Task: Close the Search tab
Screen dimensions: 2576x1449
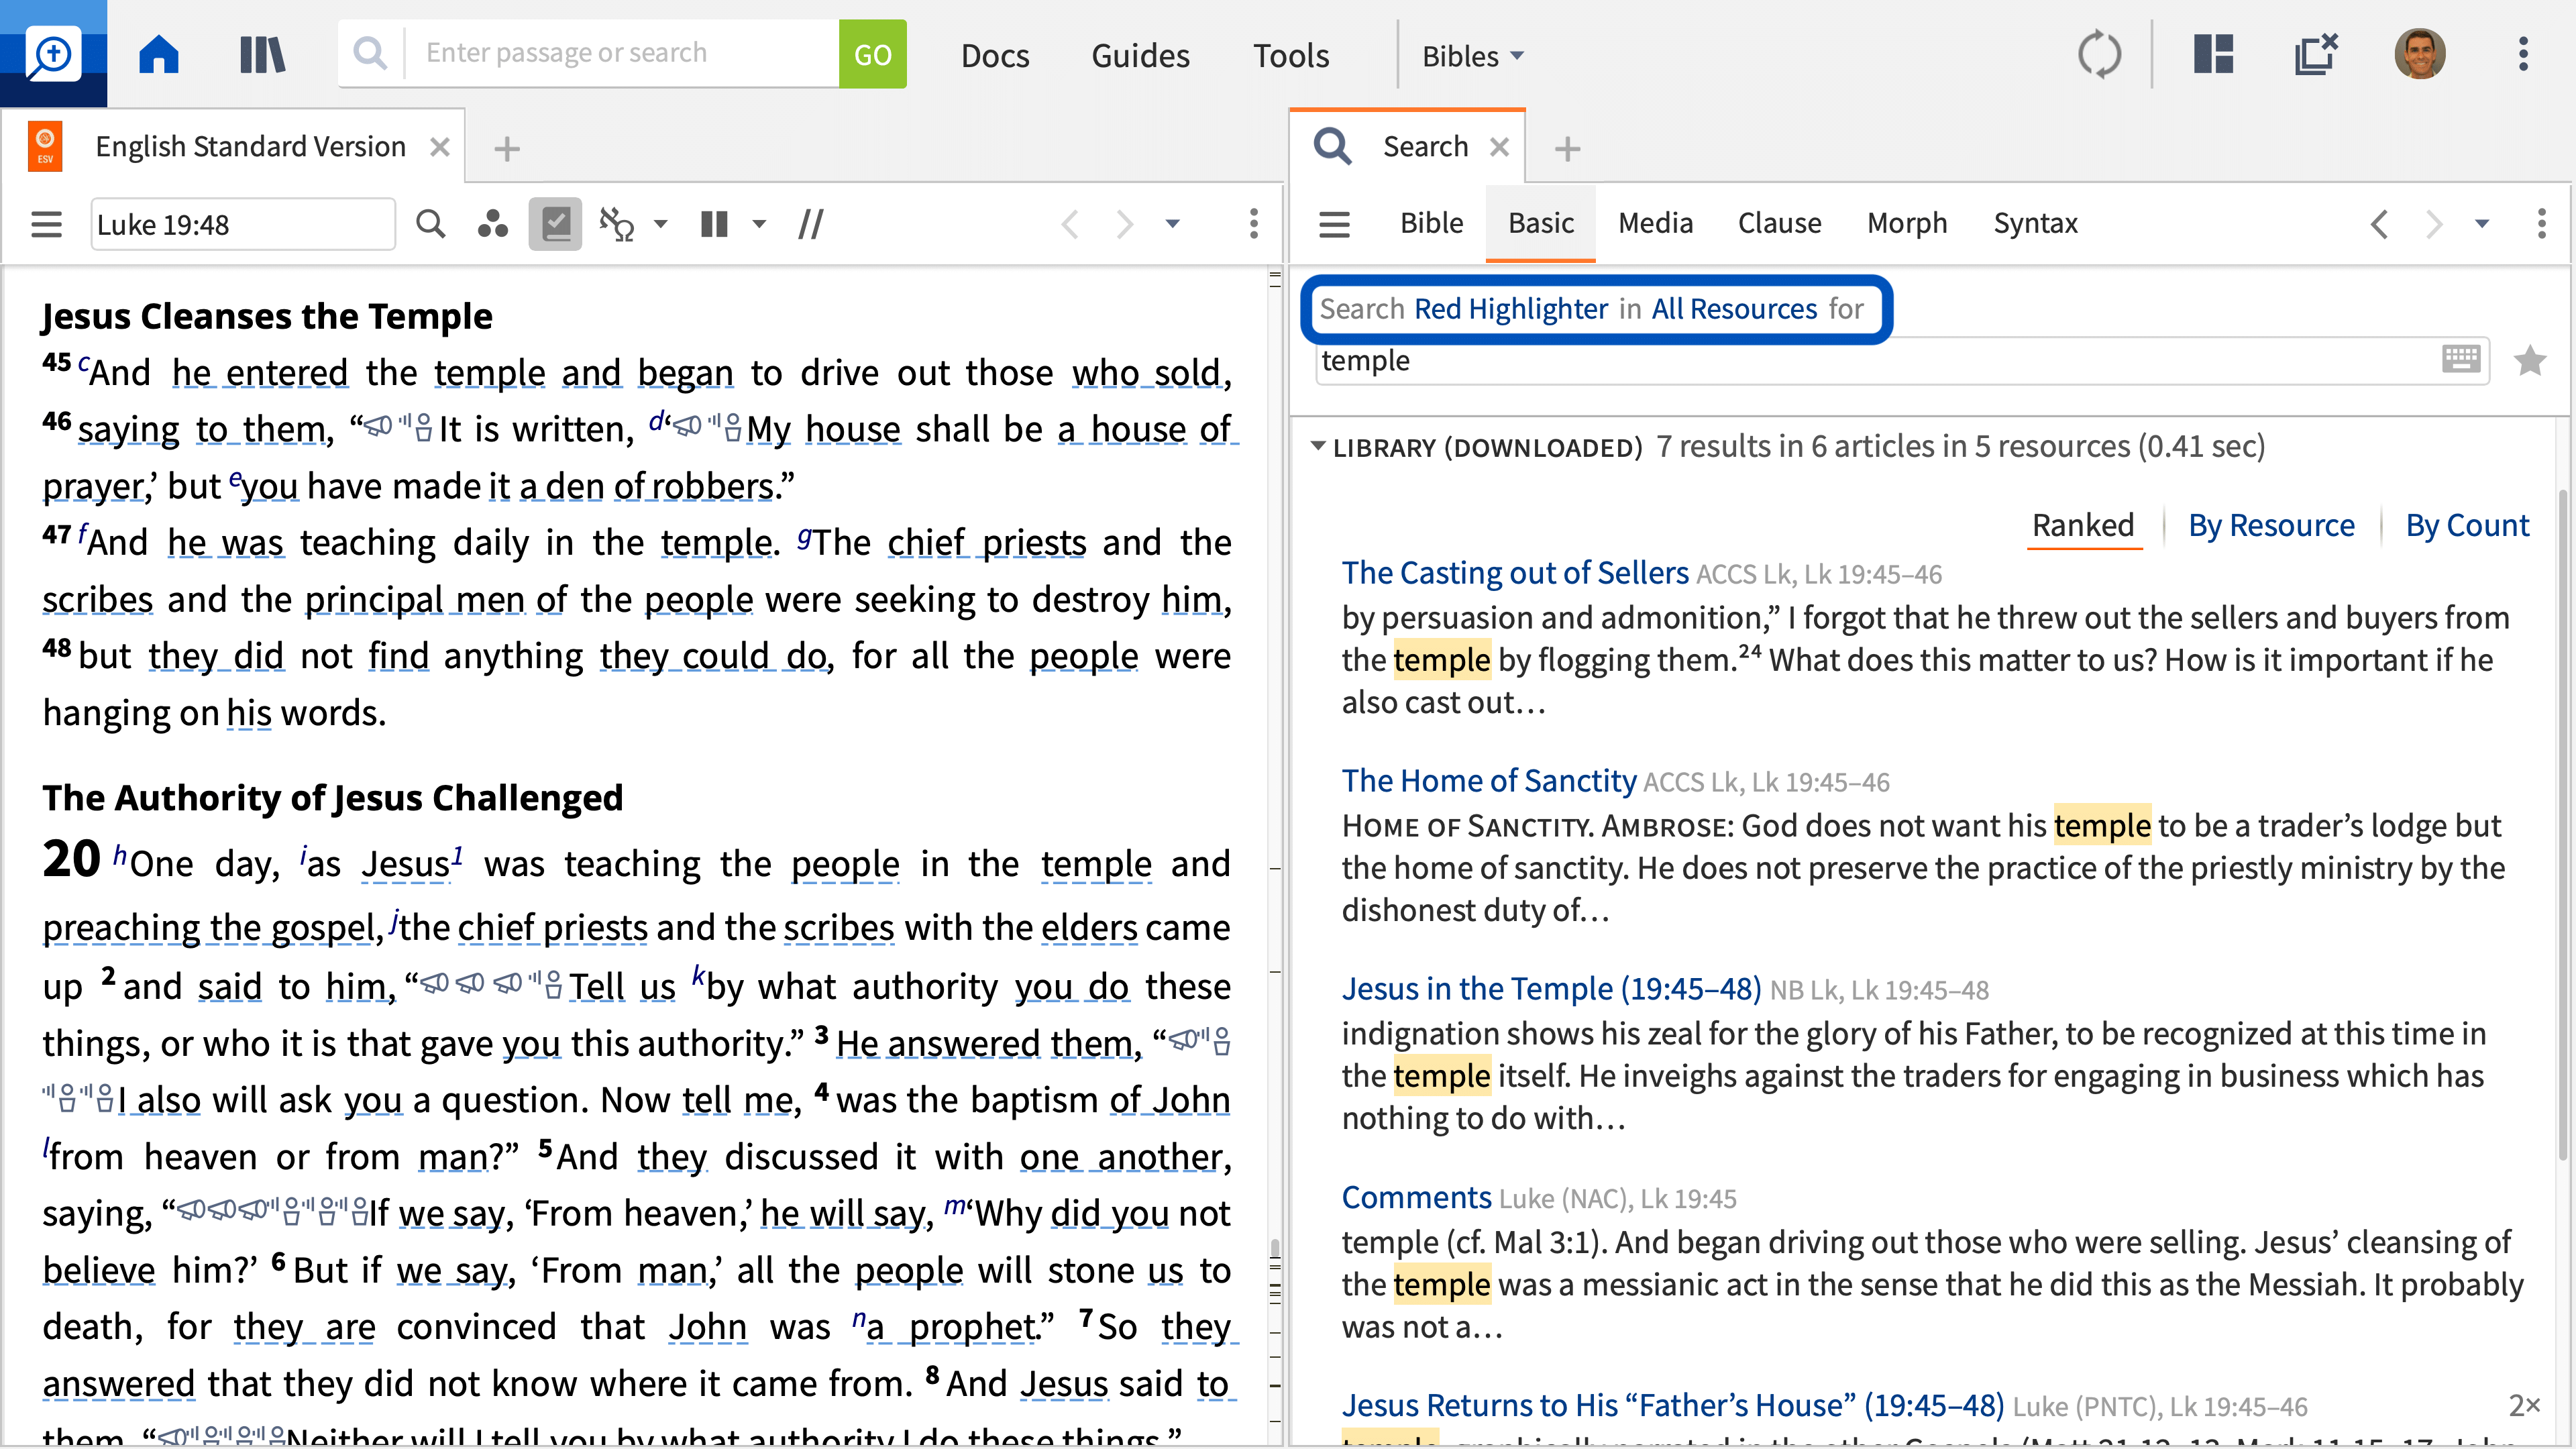Action: (x=1499, y=147)
